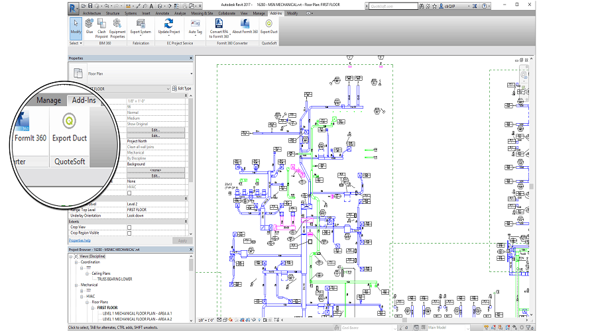The height and width of the screenshot is (331, 590).
Task: Click the Auto Tag tool
Action: pyautogui.click(x=196, y=26)
